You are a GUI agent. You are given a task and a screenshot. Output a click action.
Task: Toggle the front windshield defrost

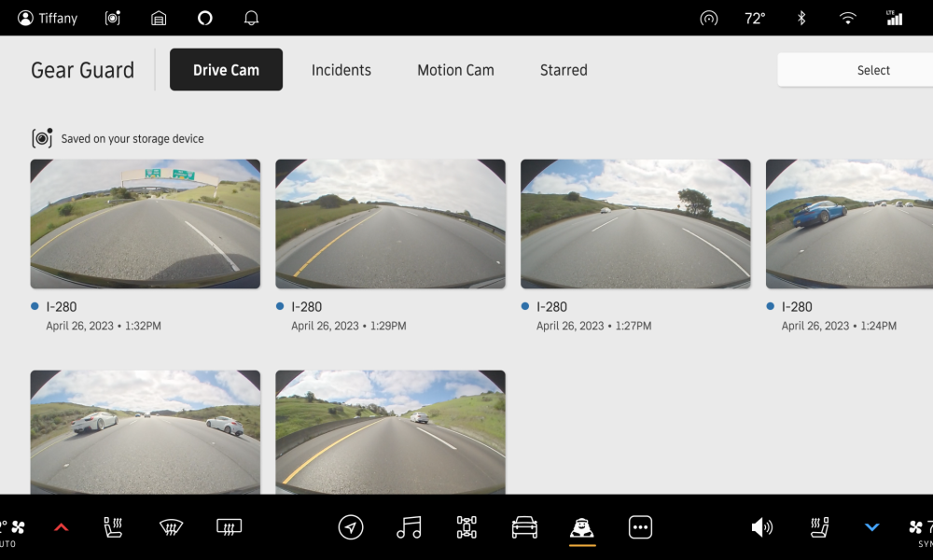pos(172,527)
